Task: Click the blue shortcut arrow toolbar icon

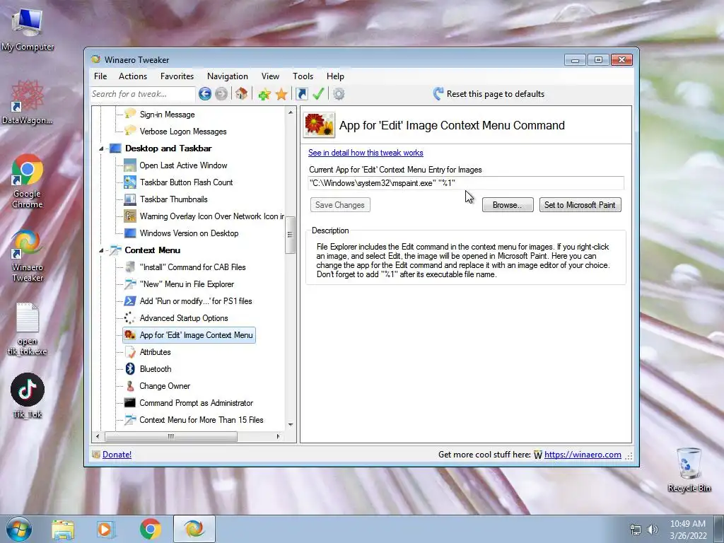Action: point(301,94)
